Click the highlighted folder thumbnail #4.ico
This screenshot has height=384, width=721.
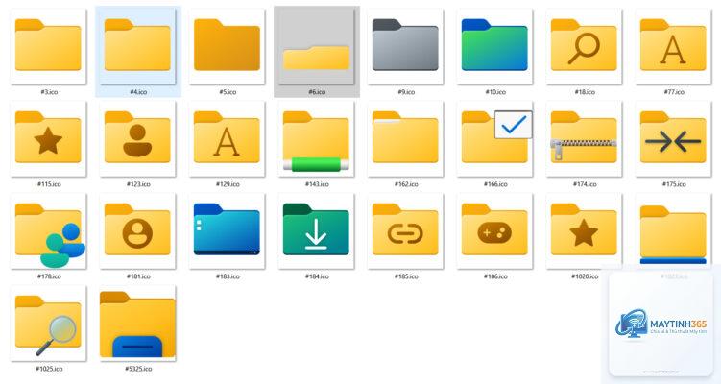click(137, 46)
